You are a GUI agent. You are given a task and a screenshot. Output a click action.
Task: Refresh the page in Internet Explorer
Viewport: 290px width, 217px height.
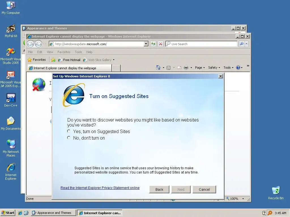coord(153,44)
